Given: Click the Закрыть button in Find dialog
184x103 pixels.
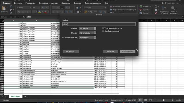Looking at the screenshot, I should point(110,51).
